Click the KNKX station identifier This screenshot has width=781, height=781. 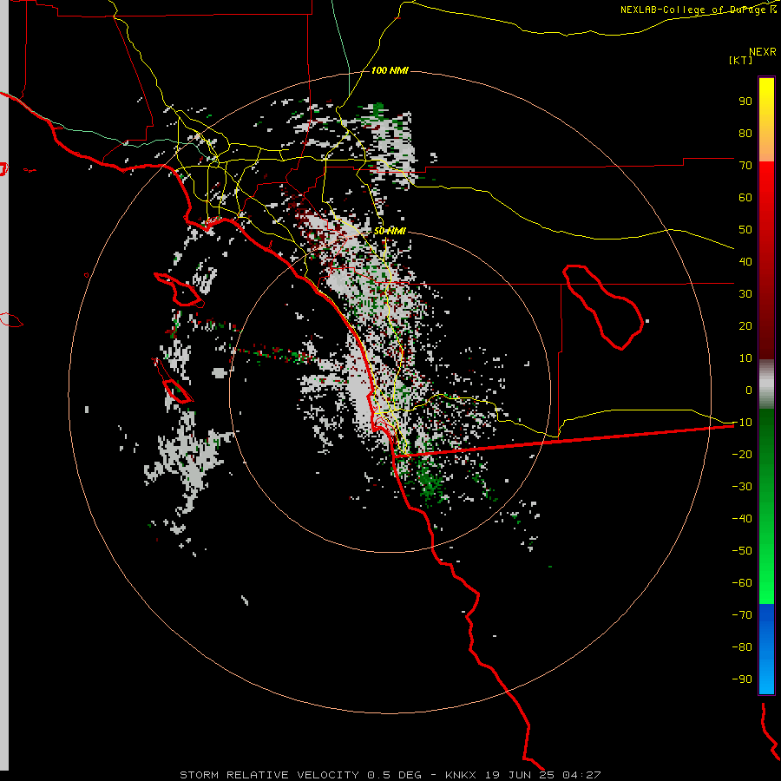[x=461, y=775]
